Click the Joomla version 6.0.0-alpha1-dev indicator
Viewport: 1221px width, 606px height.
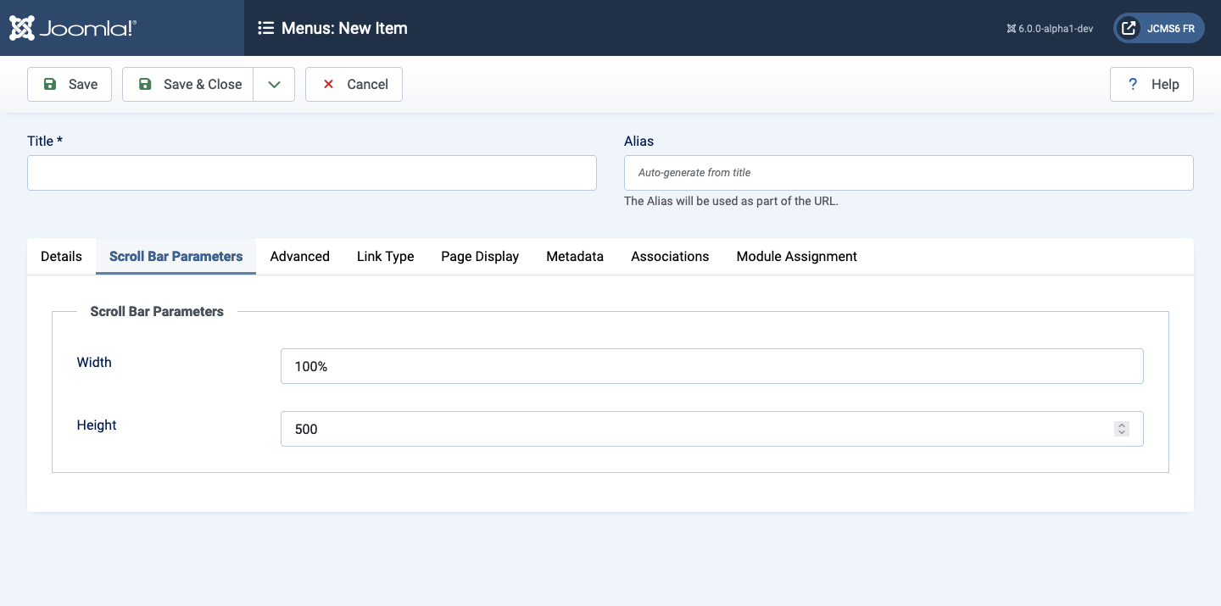coord(1050,28)
